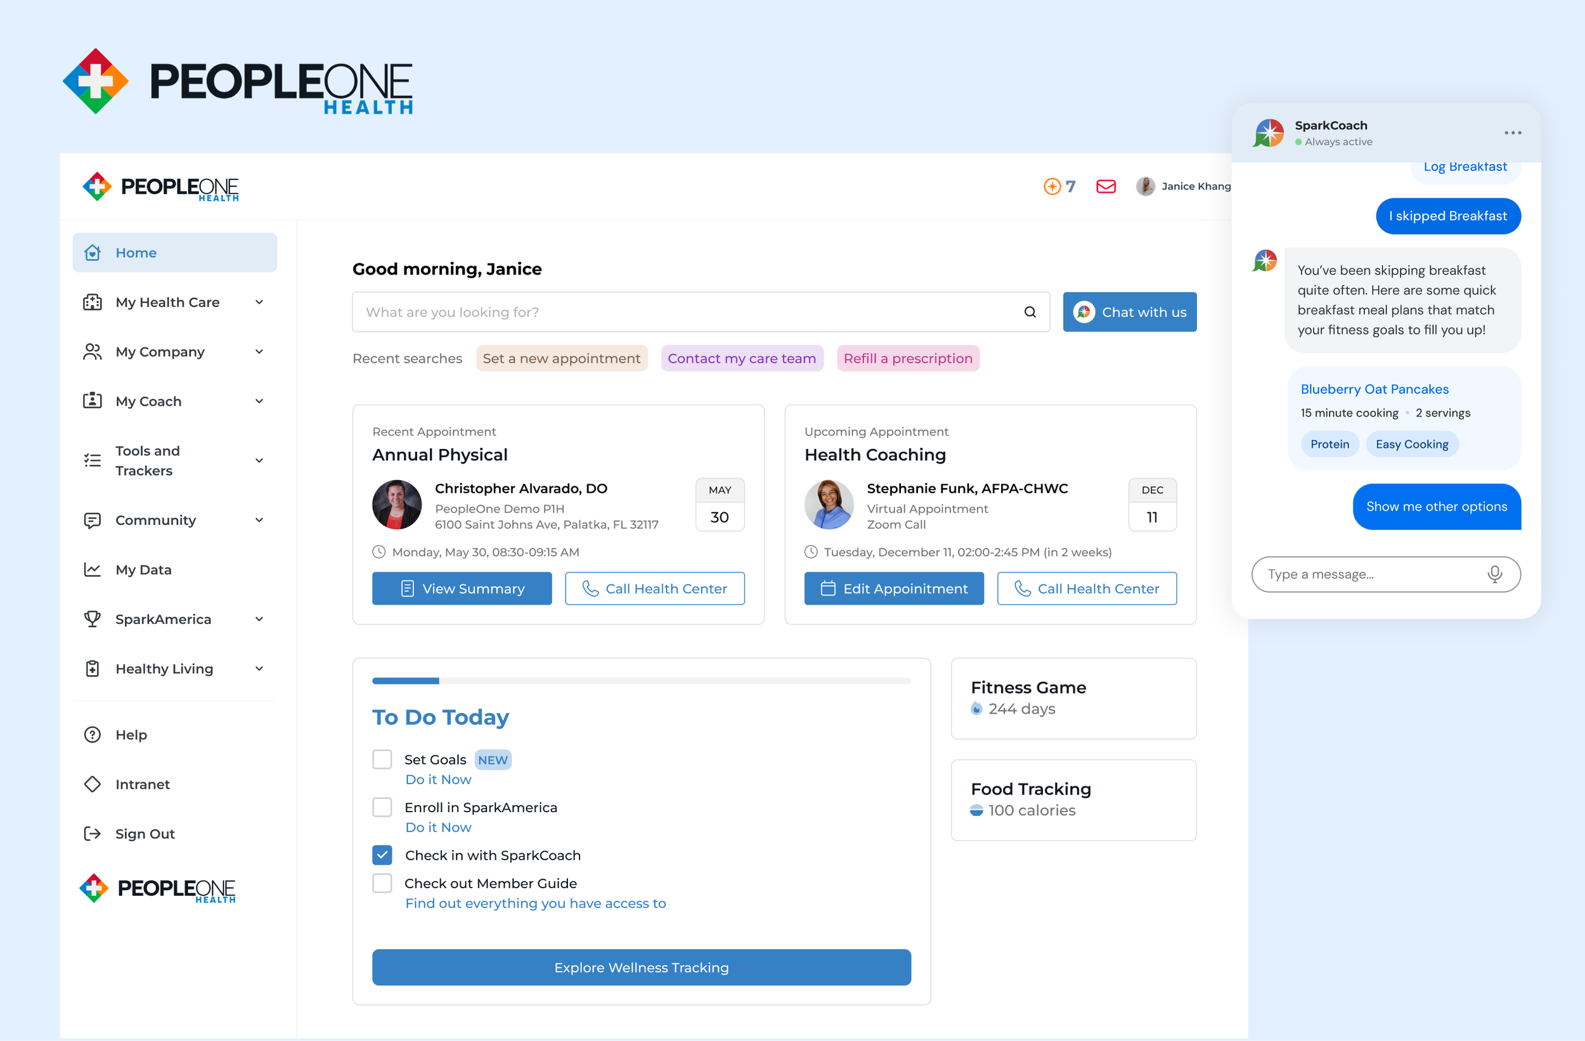Click the Help question mark icon
This screenshot has width=1585, height=1041.
click(x=92, y=734)
